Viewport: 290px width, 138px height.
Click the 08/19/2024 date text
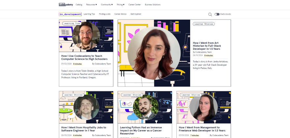(198, 55)
